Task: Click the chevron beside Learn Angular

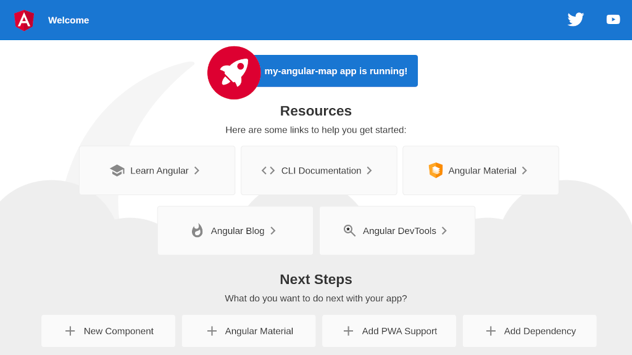Action: [197, 170]
